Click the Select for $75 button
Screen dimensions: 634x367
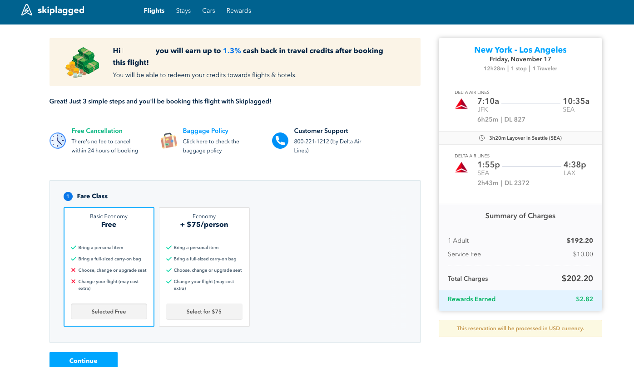(204, 312)
